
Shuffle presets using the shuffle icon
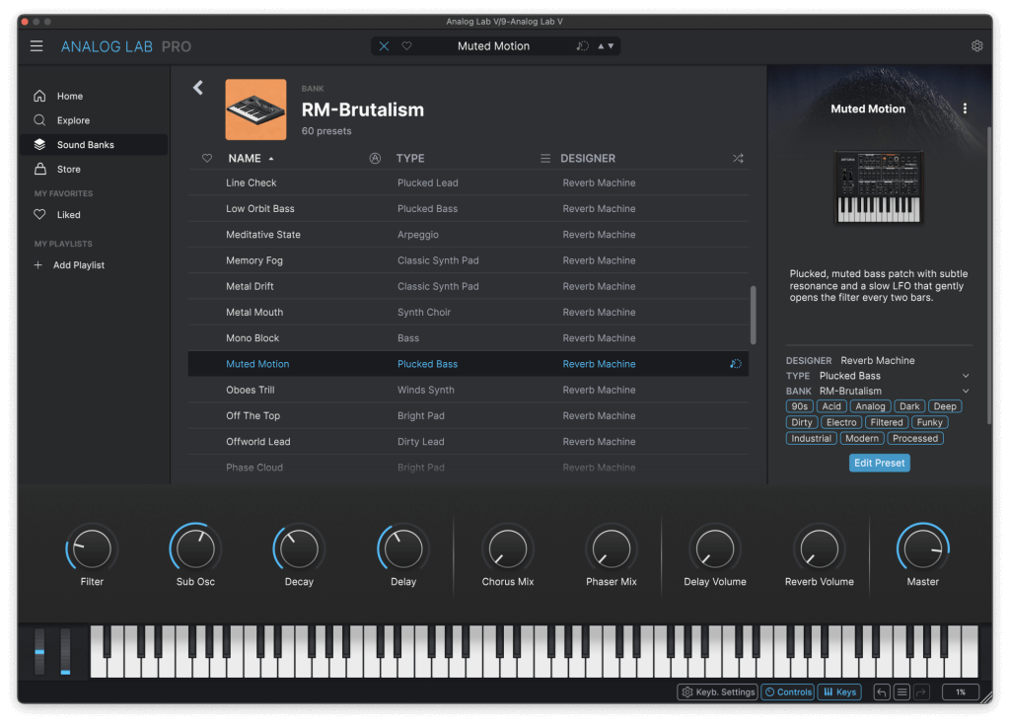(736, 158)
